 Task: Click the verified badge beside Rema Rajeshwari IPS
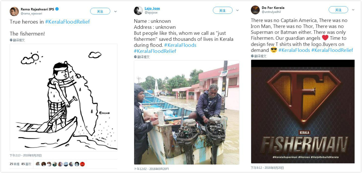click(x=57, y=9)
